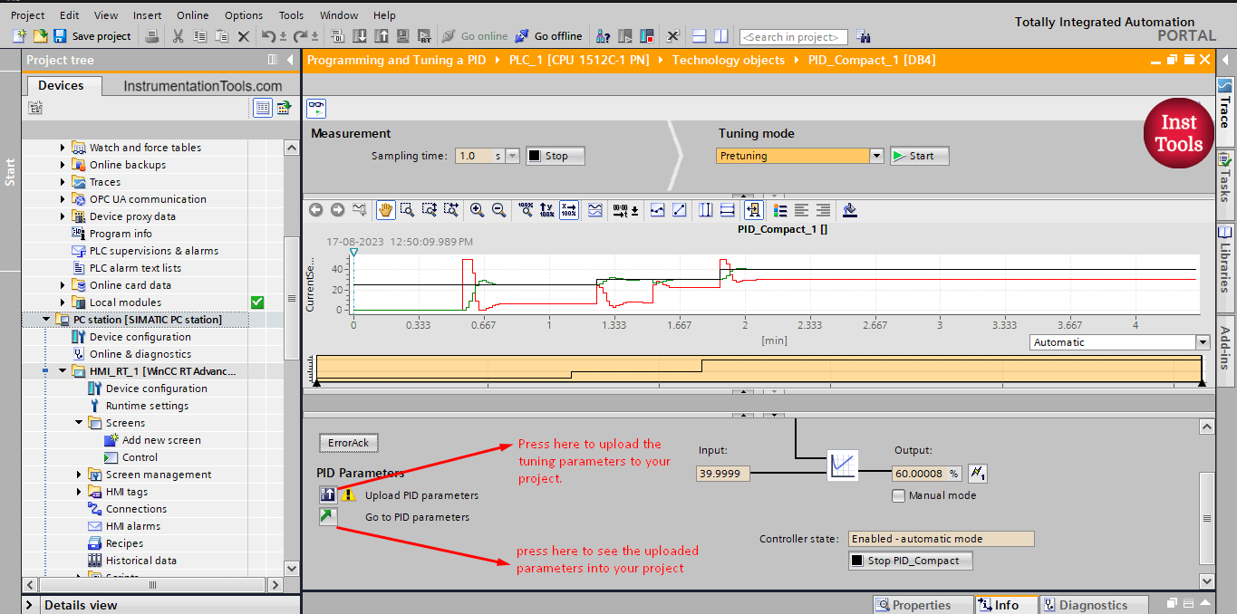Switch to the Diagnostics tab
Viewport: 1237px width, 614px height.
click(x=1094, y=604)
